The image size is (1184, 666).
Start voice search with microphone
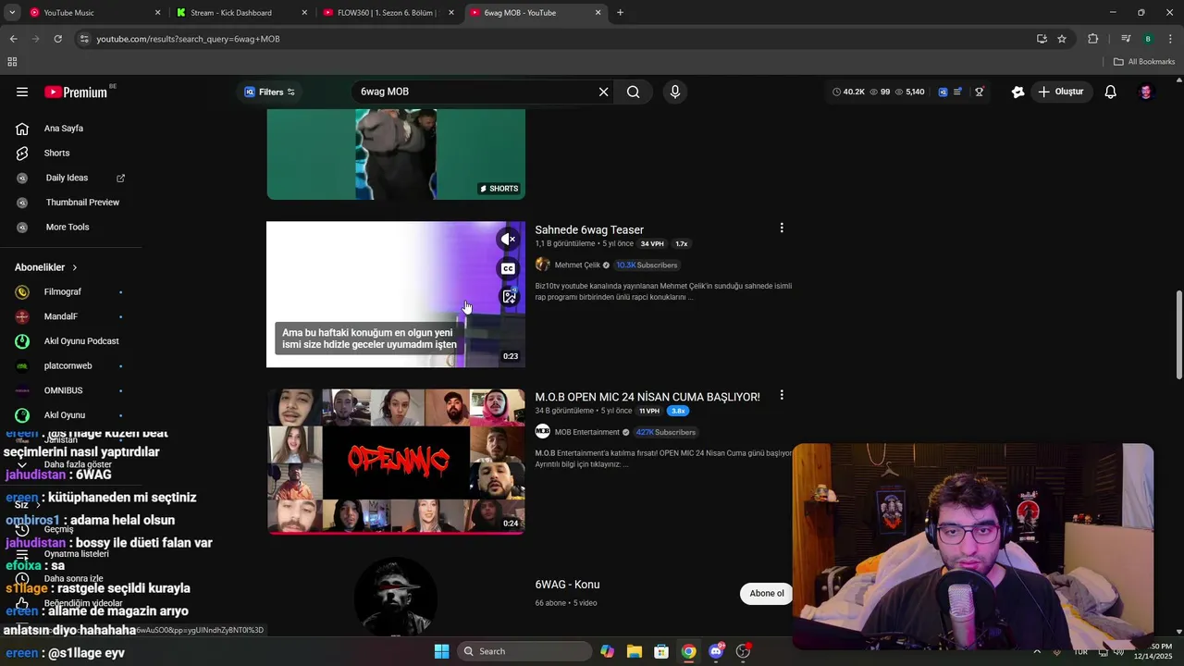pos(675,92)
